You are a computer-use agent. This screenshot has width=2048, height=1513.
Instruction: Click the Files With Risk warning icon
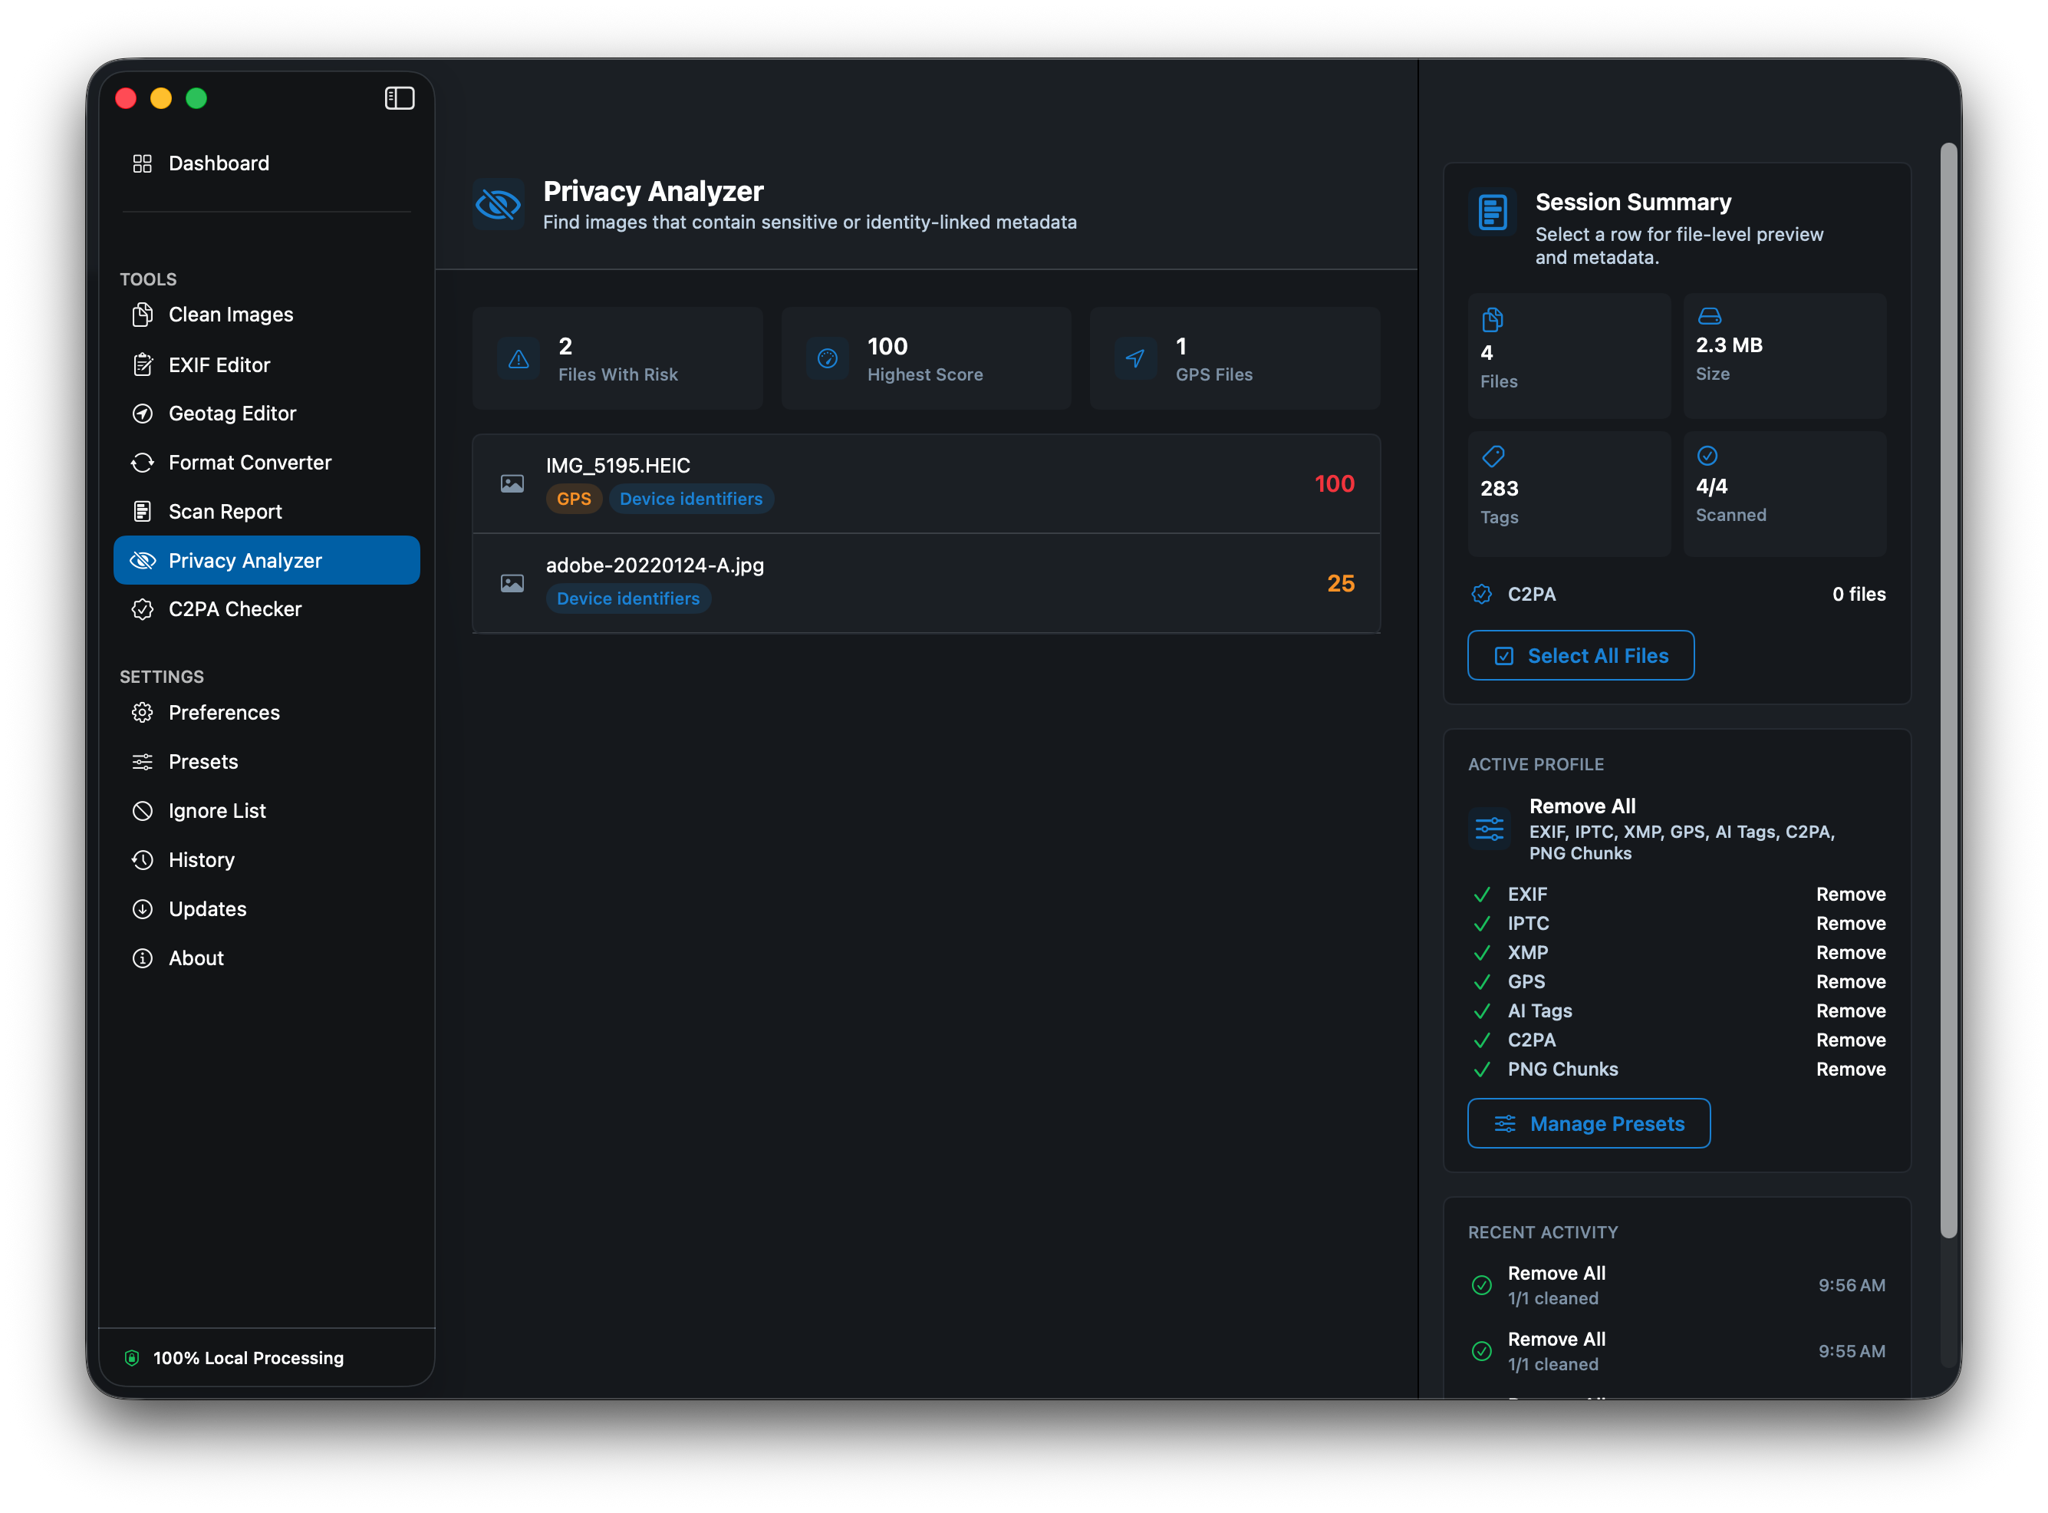point(519,358)
